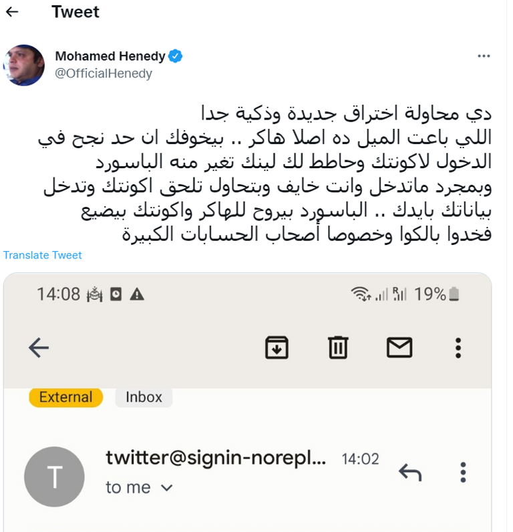Open the @OfficialHenedy handle link
Image resolution: width=513 pixels, height=532 pixels.
[104, 73]
